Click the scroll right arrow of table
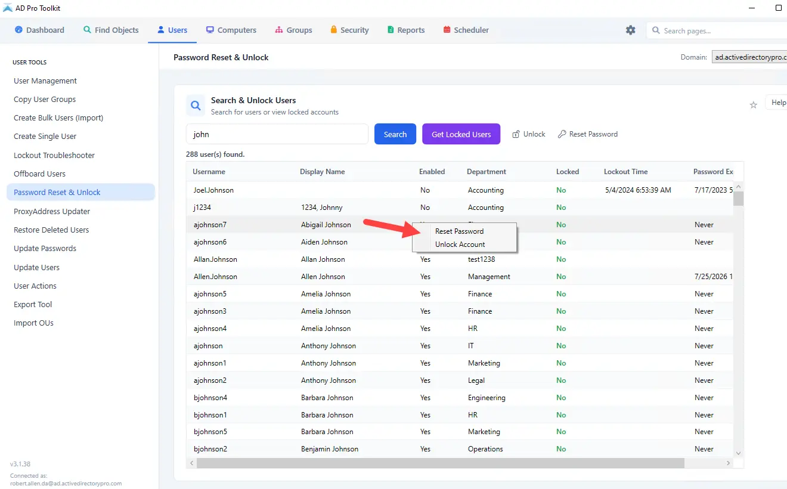 [728, 463]
